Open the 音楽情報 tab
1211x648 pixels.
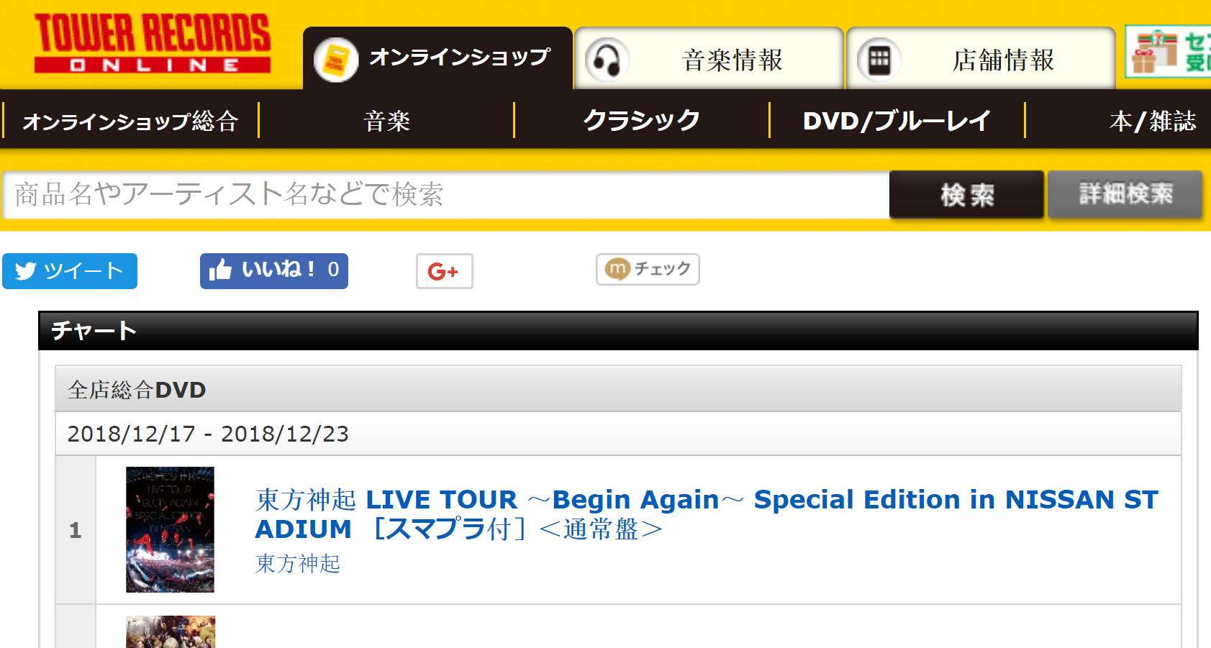pos(709,59)
